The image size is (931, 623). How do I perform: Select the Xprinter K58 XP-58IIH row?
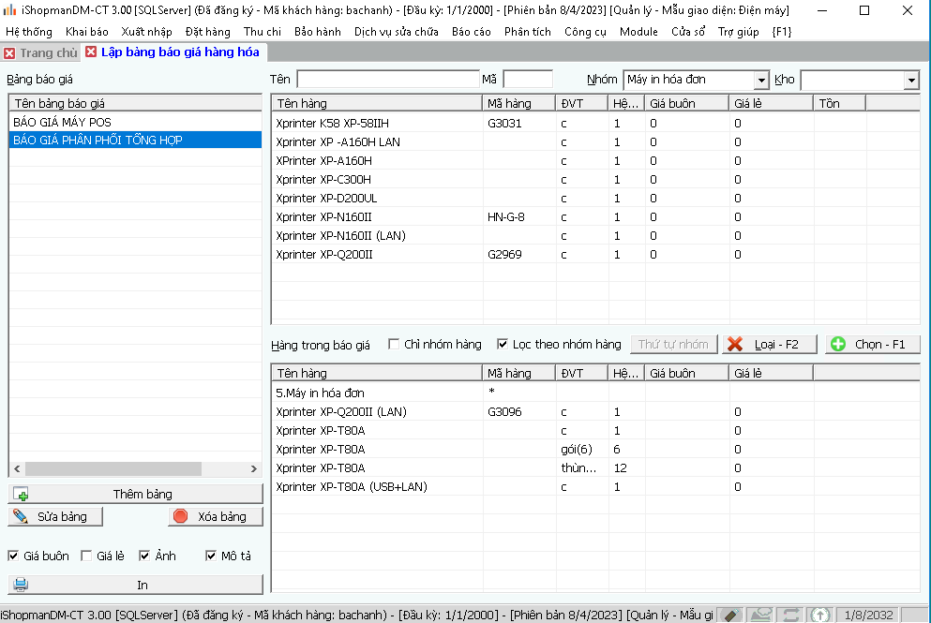click(595, 124)
